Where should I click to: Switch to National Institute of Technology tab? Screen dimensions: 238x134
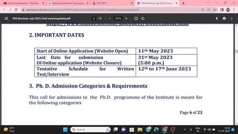68,3
